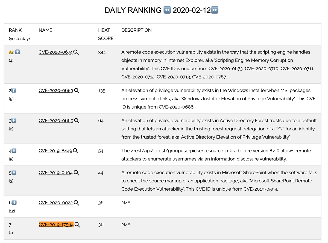328x243 pixels.
Task: Click the magnifier next to CVE-2020-0674
Action: click(x=76, y=52)
